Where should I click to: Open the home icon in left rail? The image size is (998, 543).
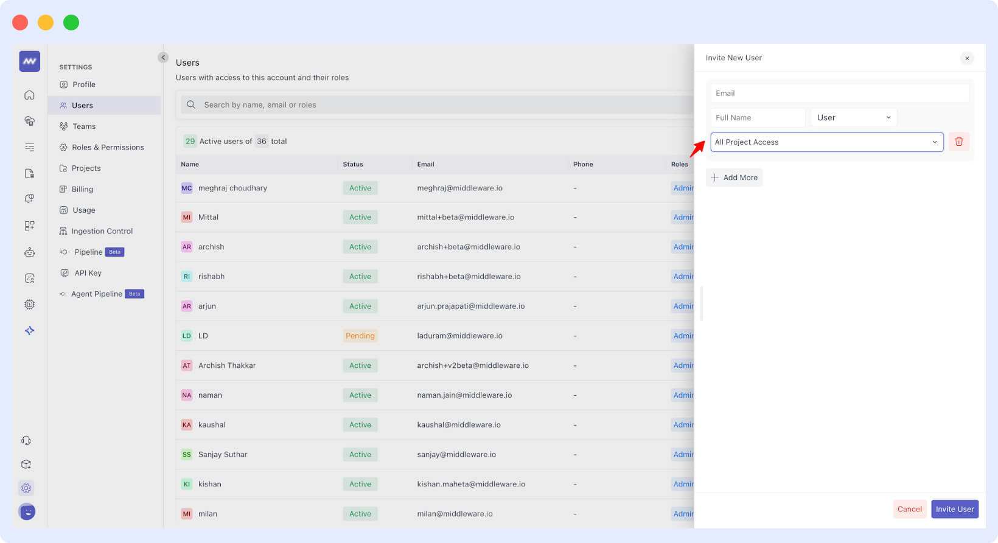point(29,95)
